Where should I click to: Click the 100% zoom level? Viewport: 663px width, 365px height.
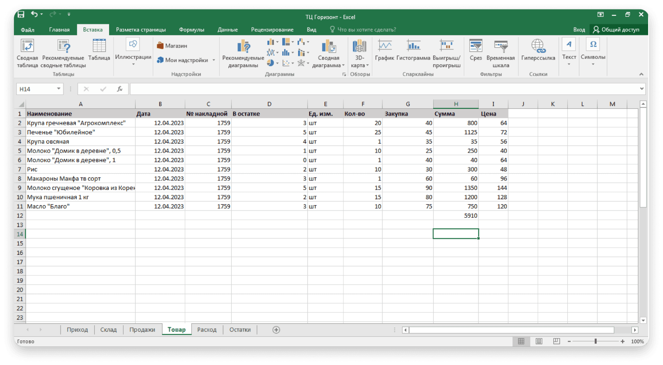click(637, 341)
